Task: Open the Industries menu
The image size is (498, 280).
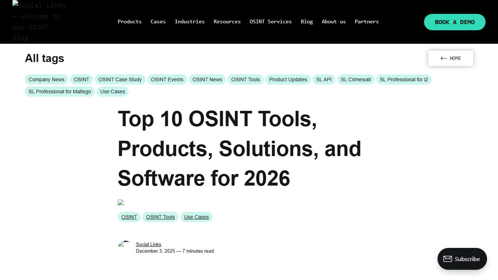Action: (190, 22)
